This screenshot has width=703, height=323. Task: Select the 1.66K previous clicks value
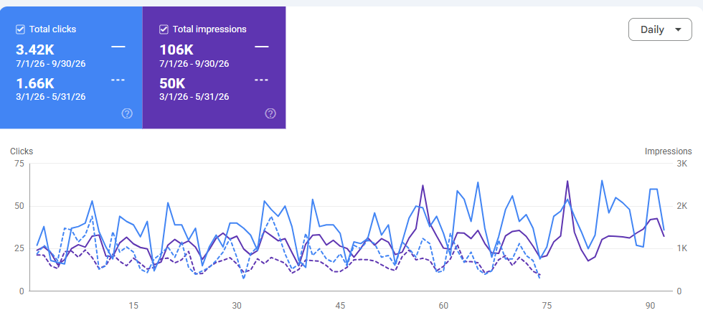tap(35, 83)
